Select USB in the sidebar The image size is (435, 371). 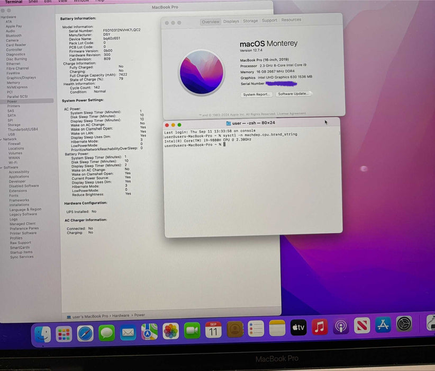[x=11, y=134]
